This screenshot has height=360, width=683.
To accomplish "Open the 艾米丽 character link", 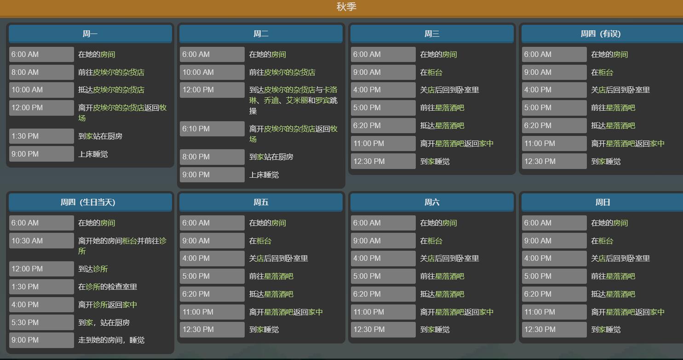I will click(297, 100).
